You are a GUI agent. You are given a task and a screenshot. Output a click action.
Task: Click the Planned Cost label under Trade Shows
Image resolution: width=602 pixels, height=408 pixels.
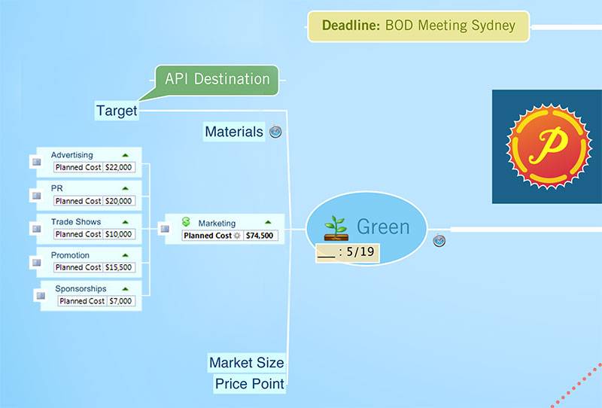click(x=78, y=234)
